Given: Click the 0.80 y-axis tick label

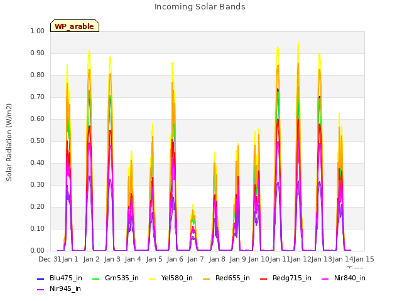Looking at the screenshot, I should [38, 75].
